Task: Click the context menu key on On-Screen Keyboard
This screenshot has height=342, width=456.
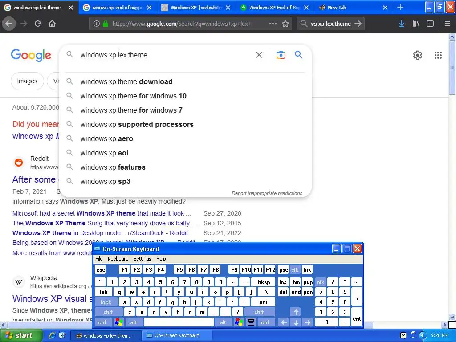Action: coord(251,322)
